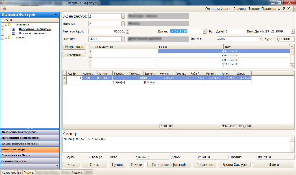Viewport: 296px width, 175px height.
Task: Open the Датум date picker dropdown
Action: pos(204,31)
